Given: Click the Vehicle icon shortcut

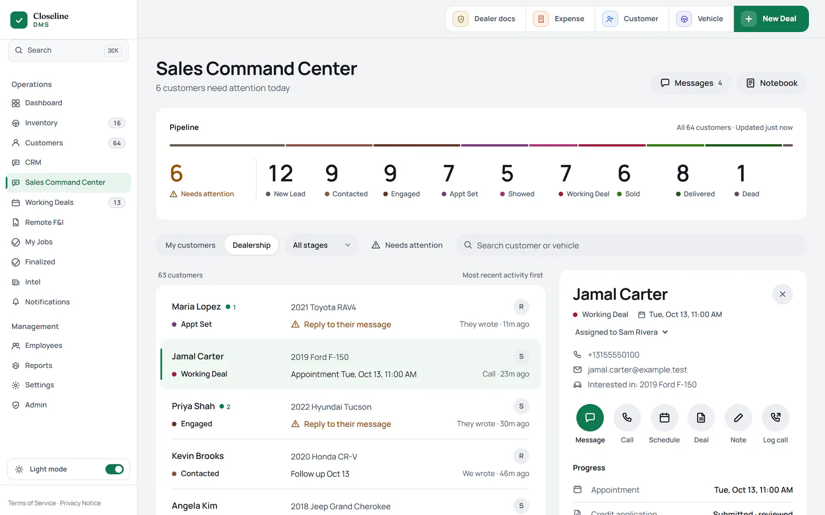Looking at the screenshot, I should click(701, 19).
